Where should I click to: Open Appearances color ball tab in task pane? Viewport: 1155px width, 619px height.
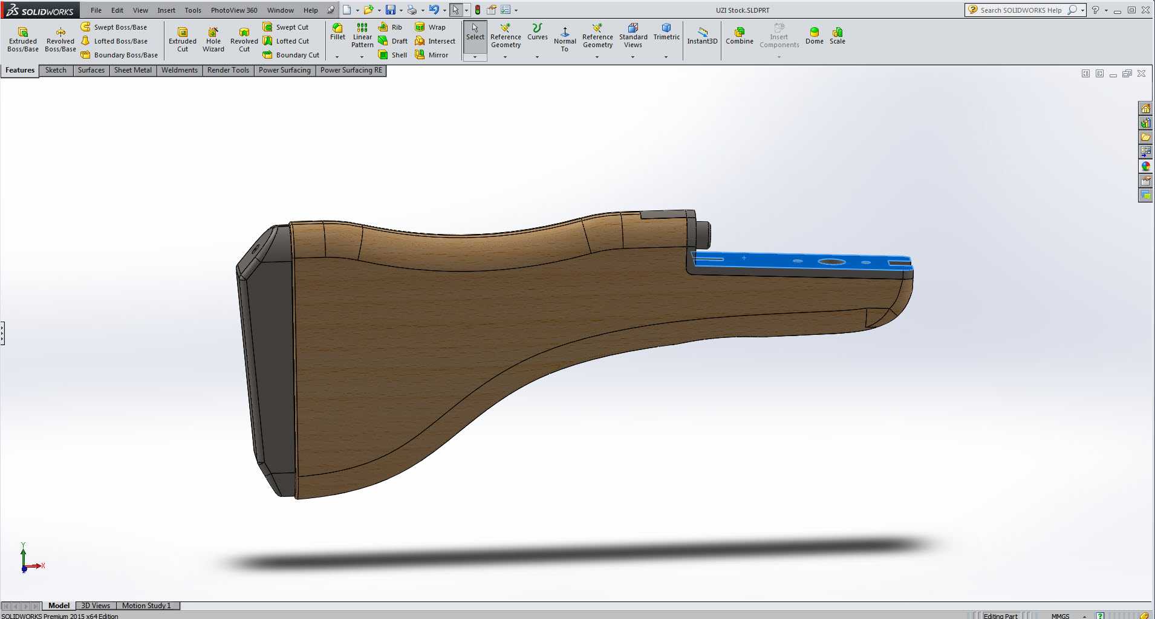coord(1145,166)
